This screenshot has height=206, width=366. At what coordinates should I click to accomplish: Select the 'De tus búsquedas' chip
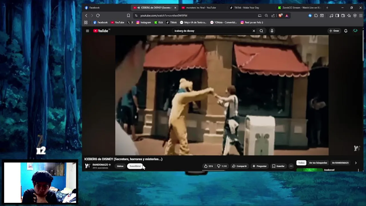pyautogui.click(x=318, y=163)
